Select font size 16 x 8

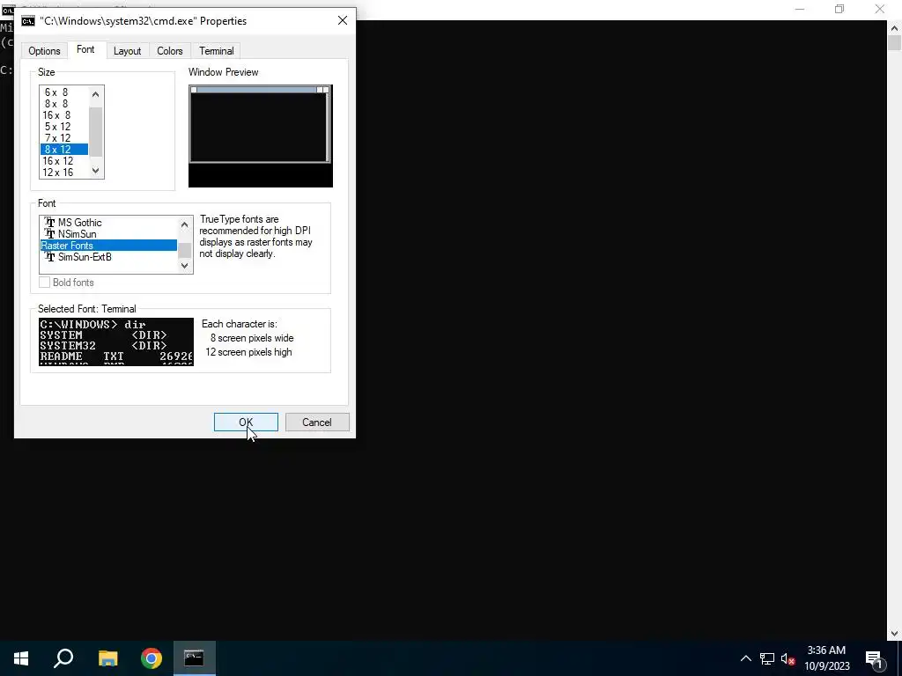pyautogui.click(x=63, y=115)
